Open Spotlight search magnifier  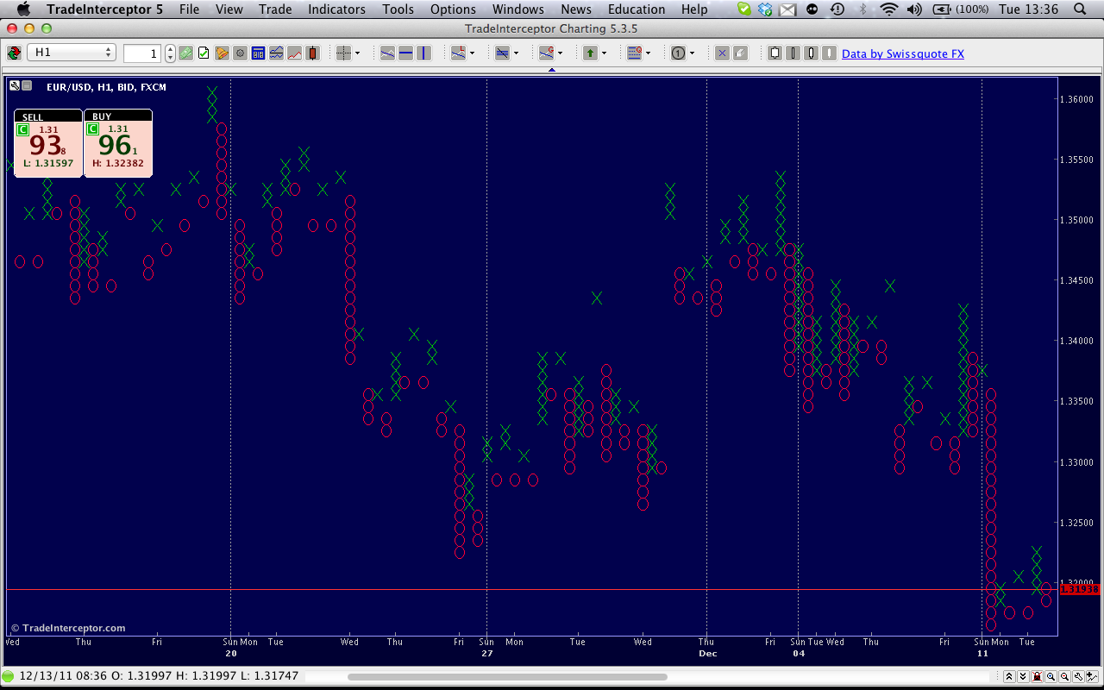coord(1080,9)
